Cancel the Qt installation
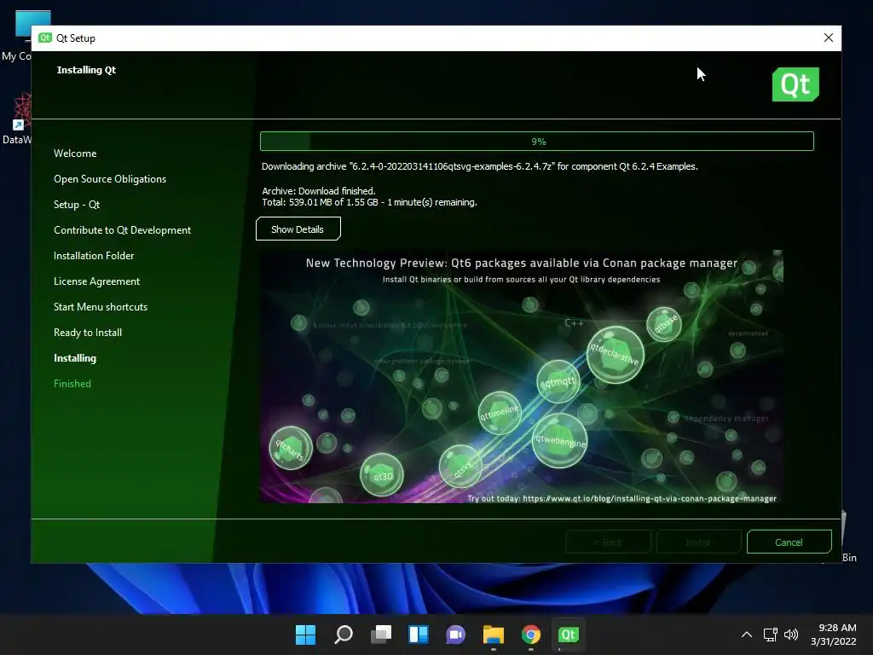 pos(789,542)
